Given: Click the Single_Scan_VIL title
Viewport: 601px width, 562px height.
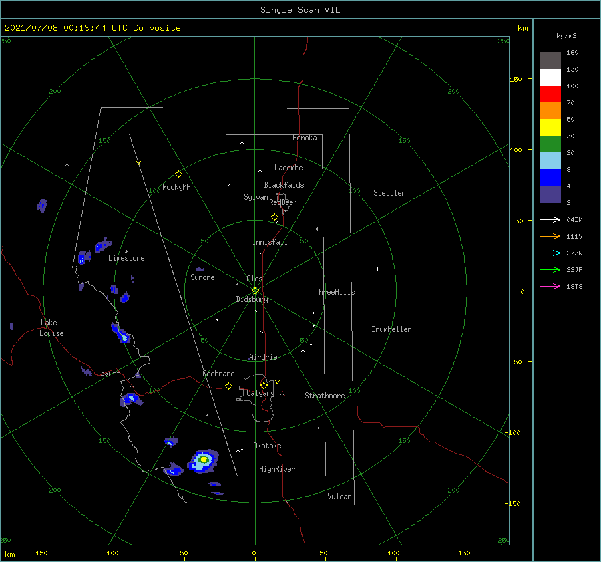Looking at the screenshot, I should pyautogui.click(x=300, y=9).
